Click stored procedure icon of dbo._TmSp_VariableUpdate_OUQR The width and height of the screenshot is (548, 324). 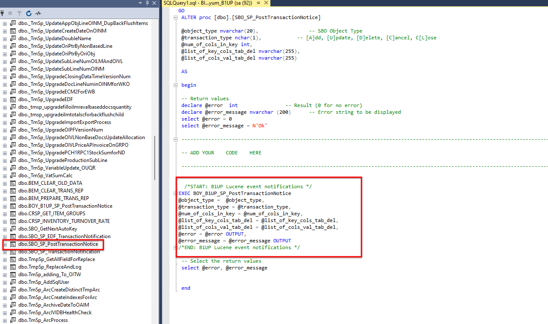tap(13, 168)
